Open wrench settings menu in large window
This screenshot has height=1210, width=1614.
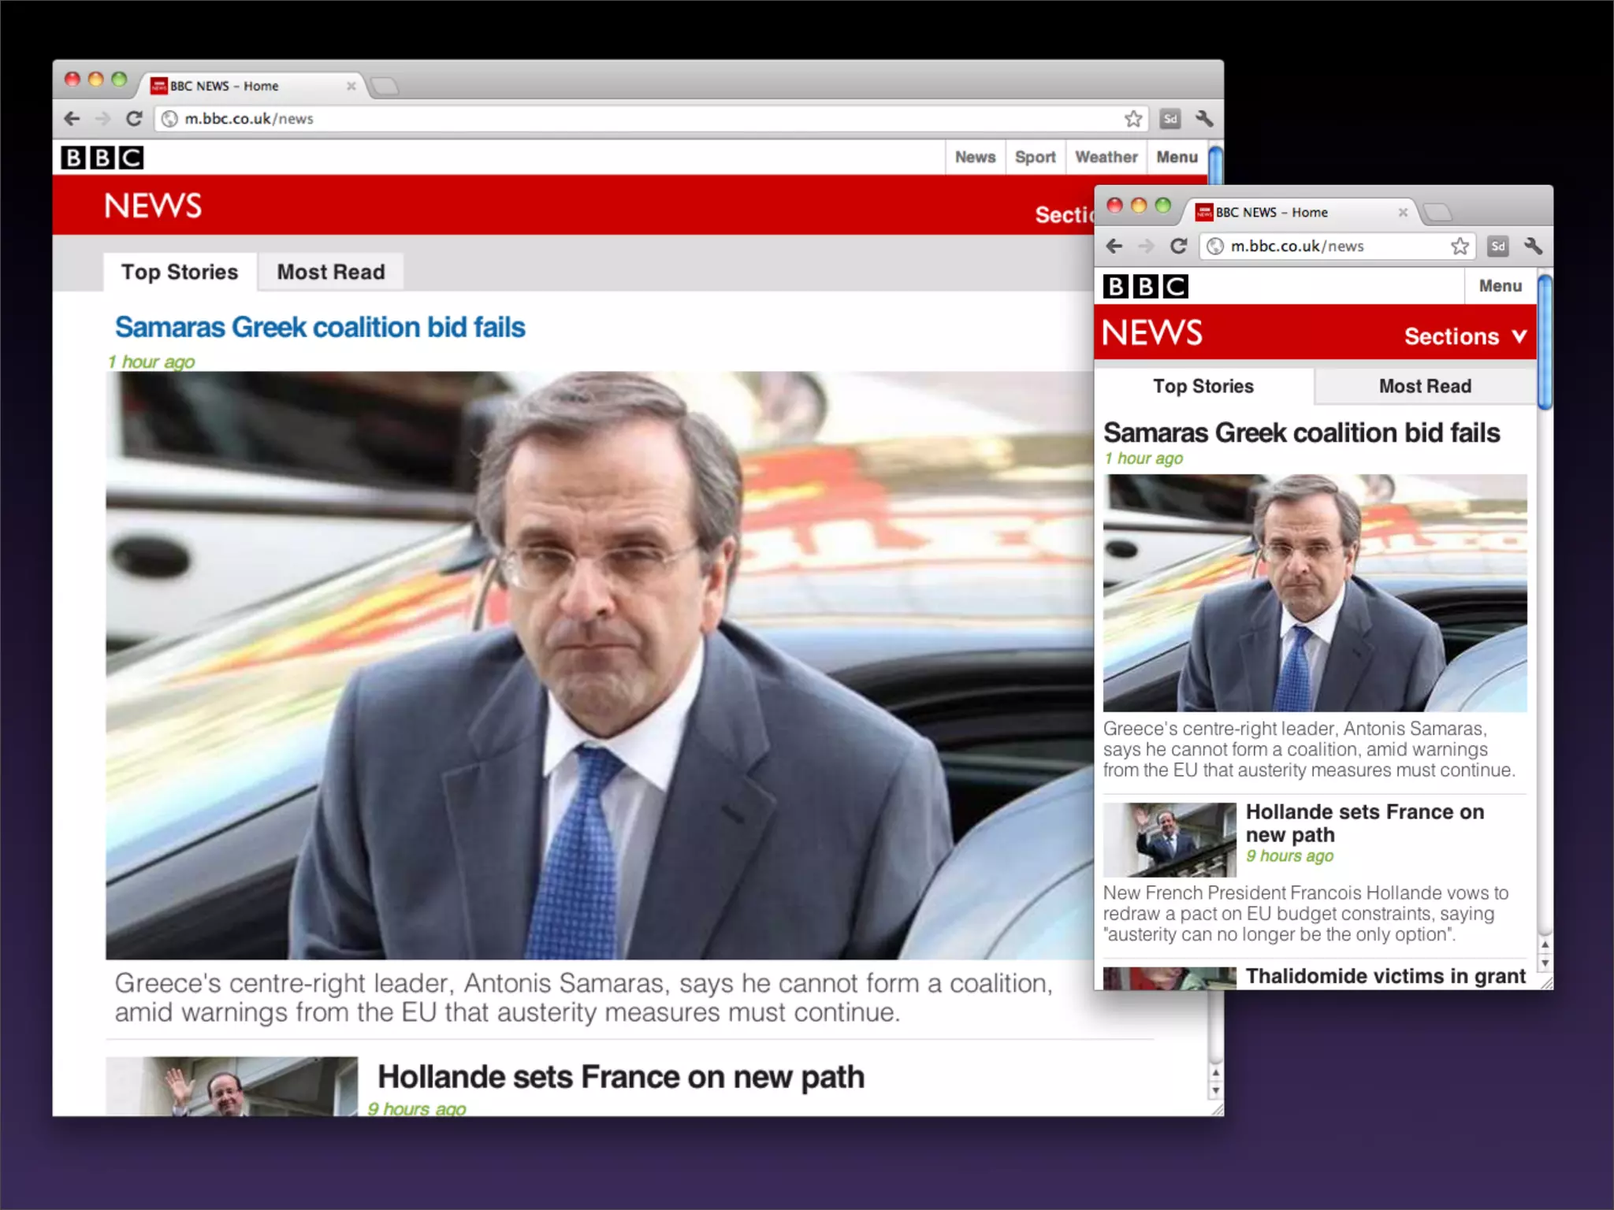[x=1203, y=119]
